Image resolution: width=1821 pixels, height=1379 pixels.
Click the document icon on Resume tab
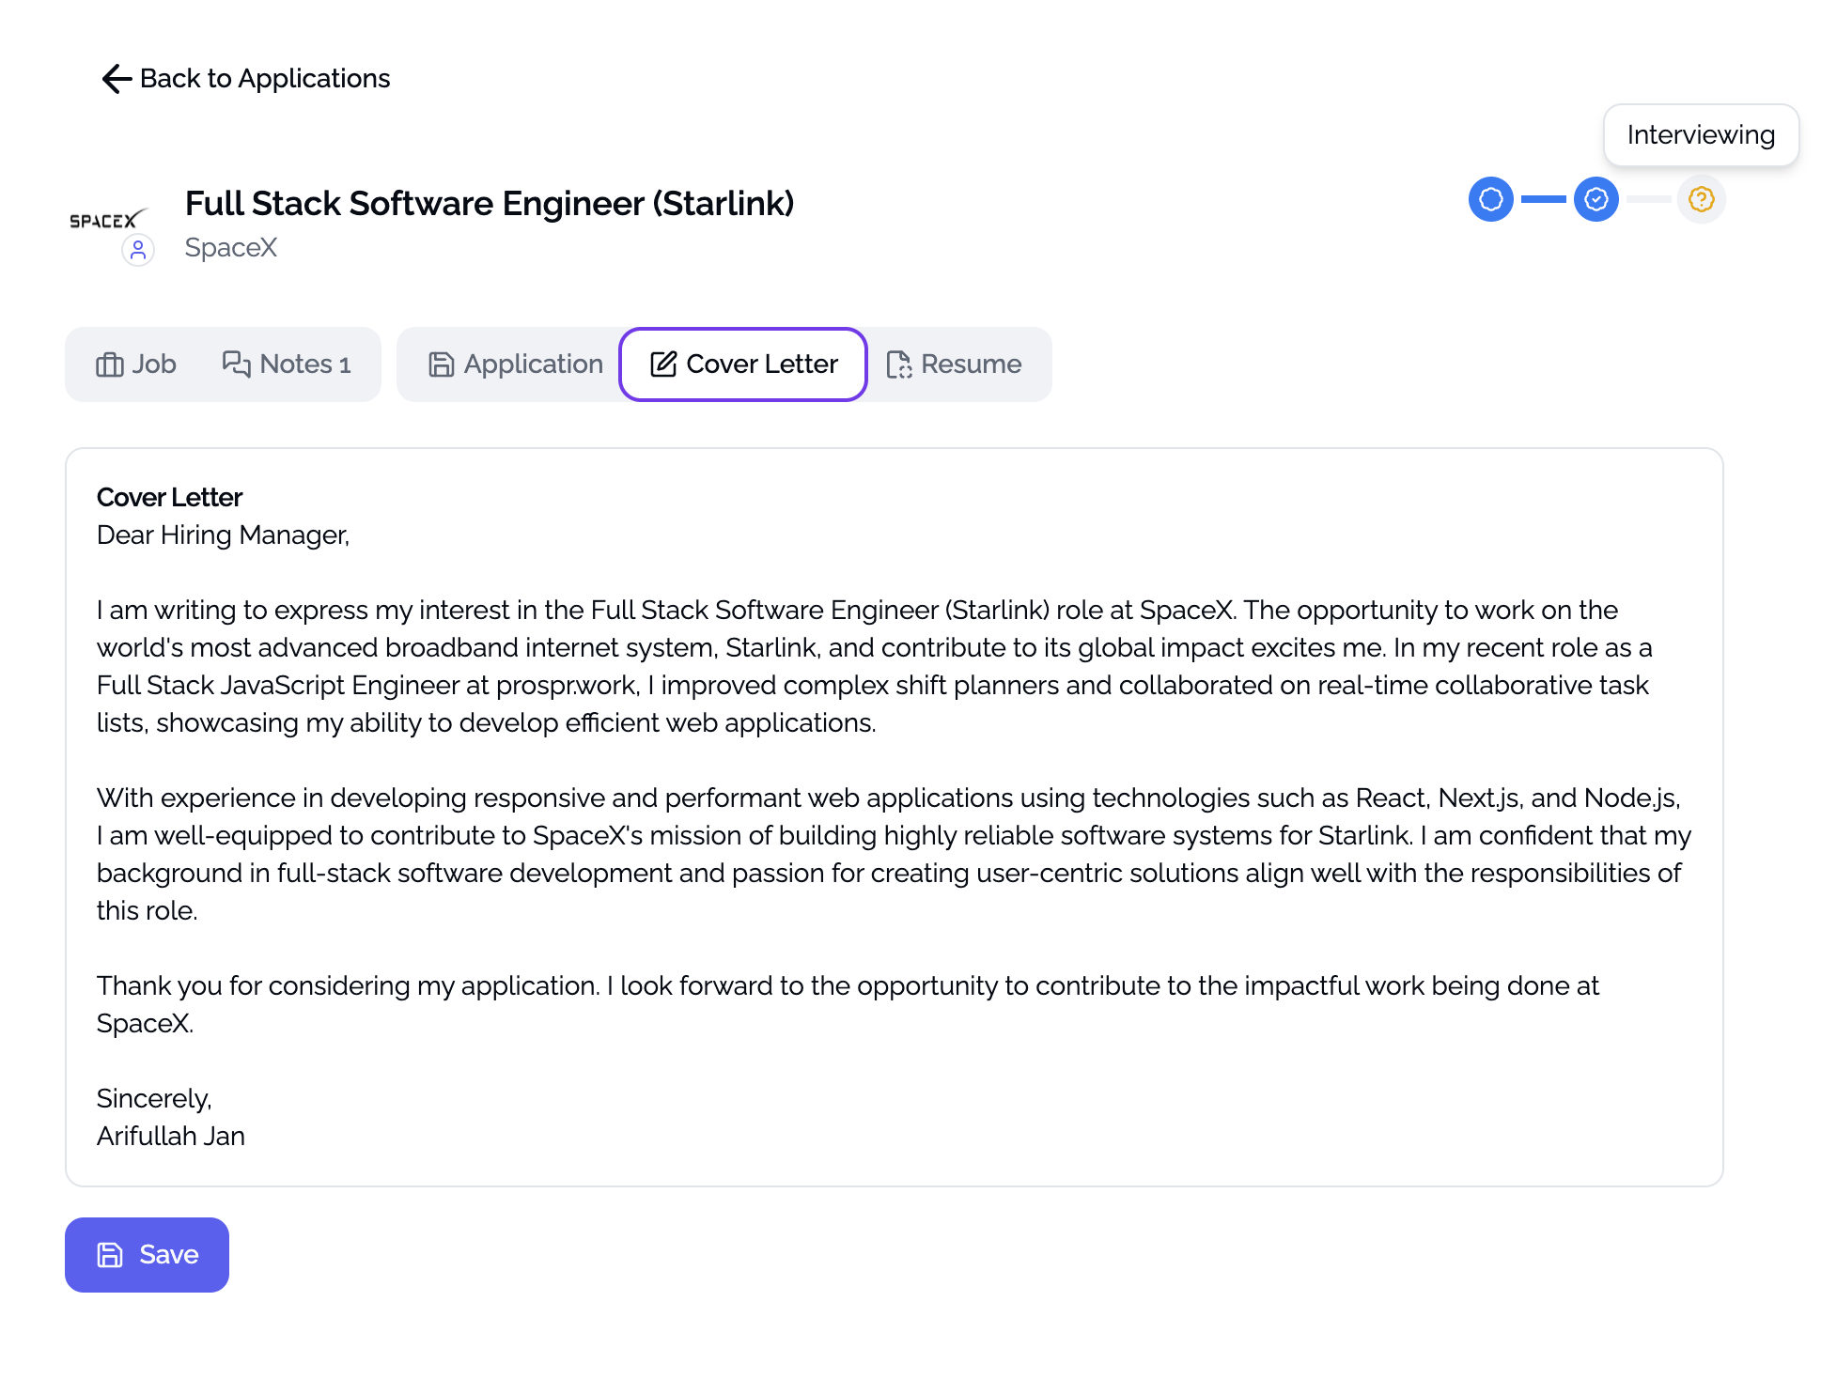tap(899, 364)
